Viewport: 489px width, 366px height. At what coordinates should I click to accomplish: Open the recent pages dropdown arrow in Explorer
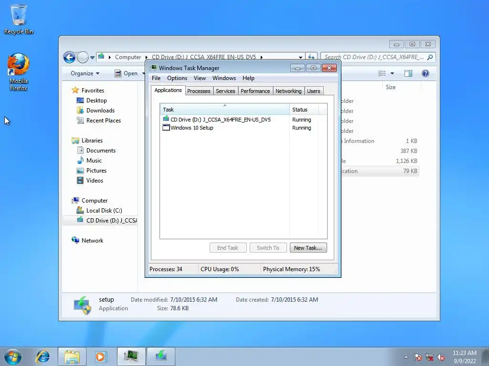coord(92,58)
